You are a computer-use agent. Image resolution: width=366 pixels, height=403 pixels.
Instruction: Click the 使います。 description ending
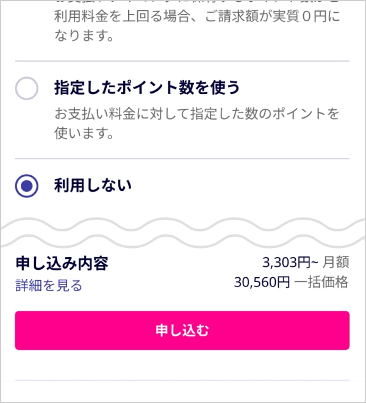pos(84,133)
